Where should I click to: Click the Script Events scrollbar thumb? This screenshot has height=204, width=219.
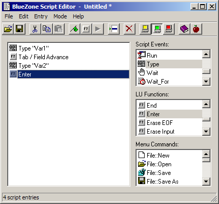click(206, 71)
